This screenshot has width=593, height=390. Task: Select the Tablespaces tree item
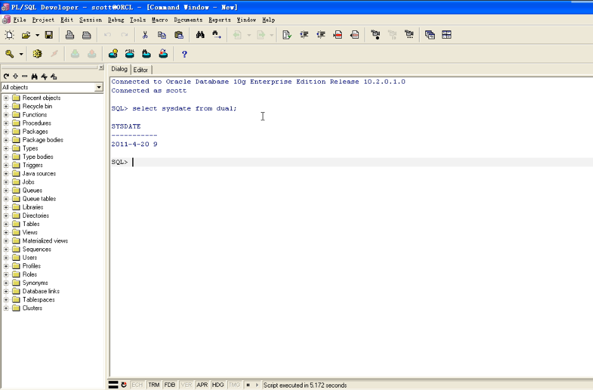39,299
